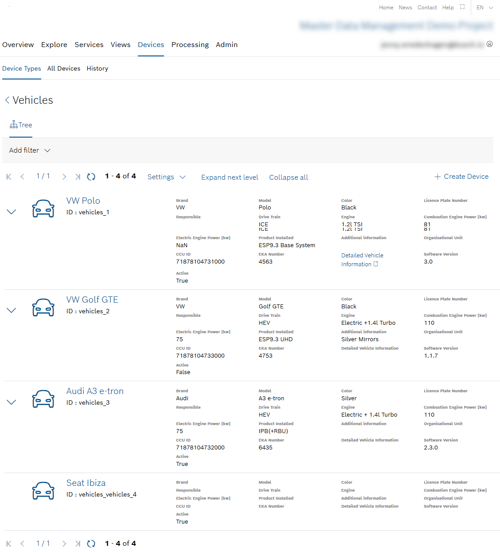Click the CCU ID value 71878104733000
Viewport: 500px width, 552px height.
point(200,356)
